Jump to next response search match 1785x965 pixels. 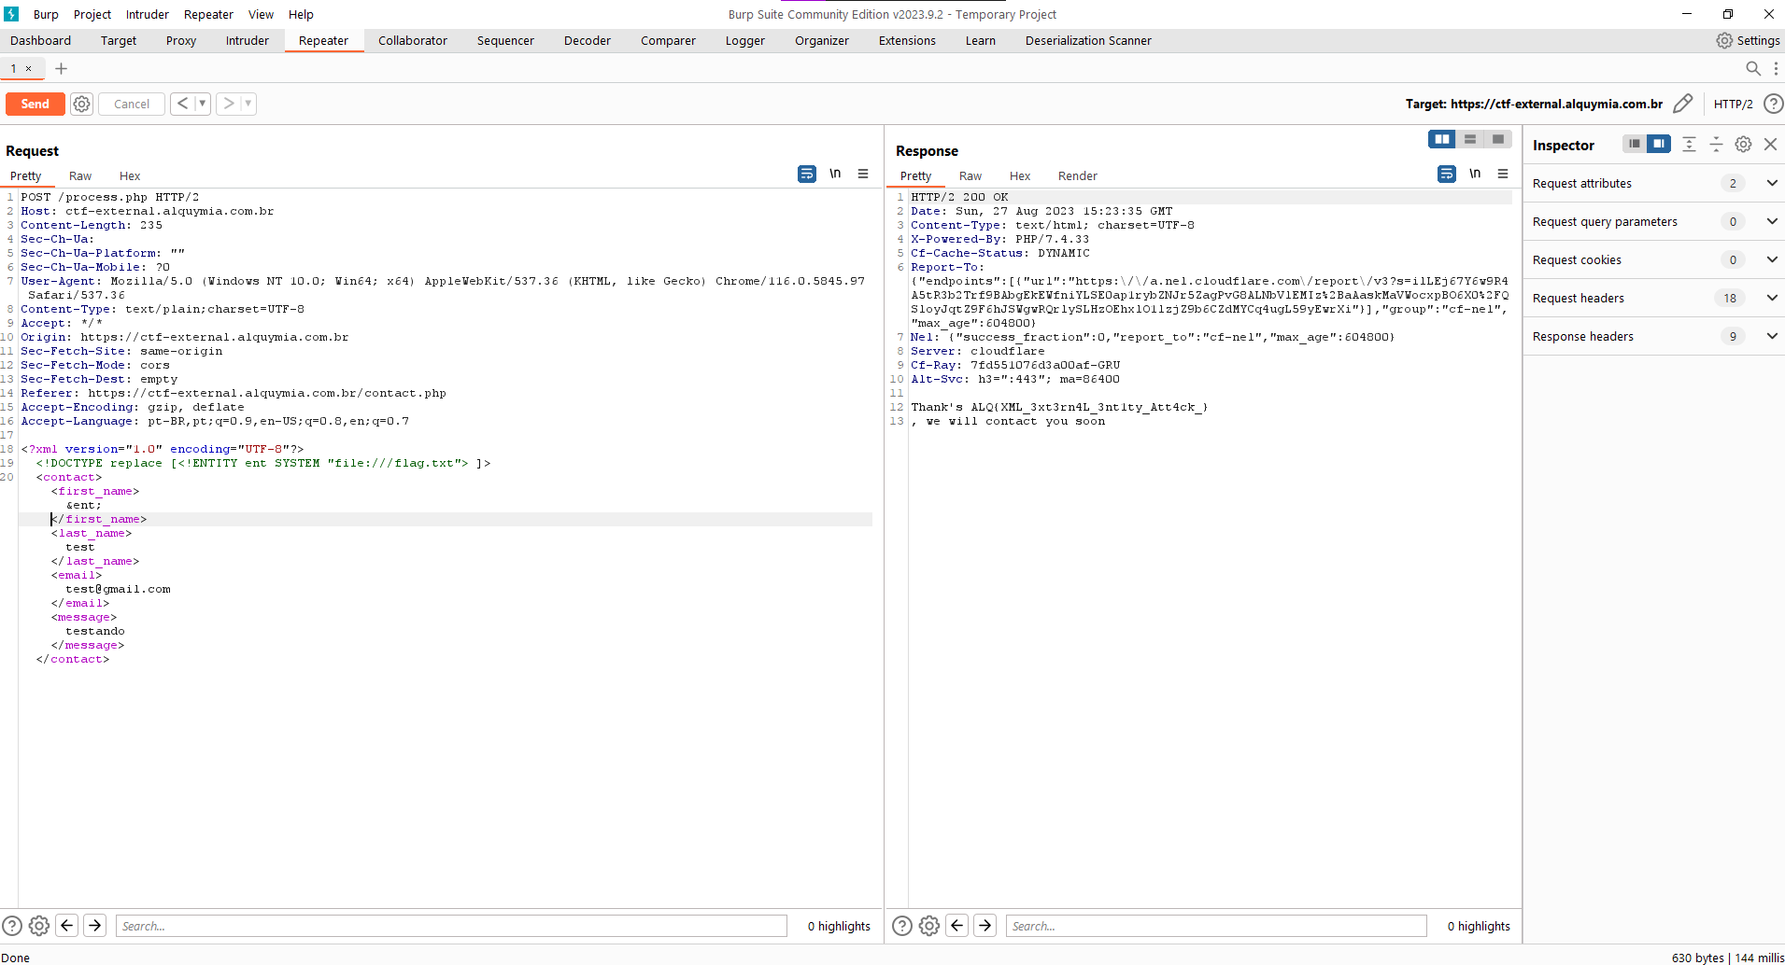[x=985, y=925]
